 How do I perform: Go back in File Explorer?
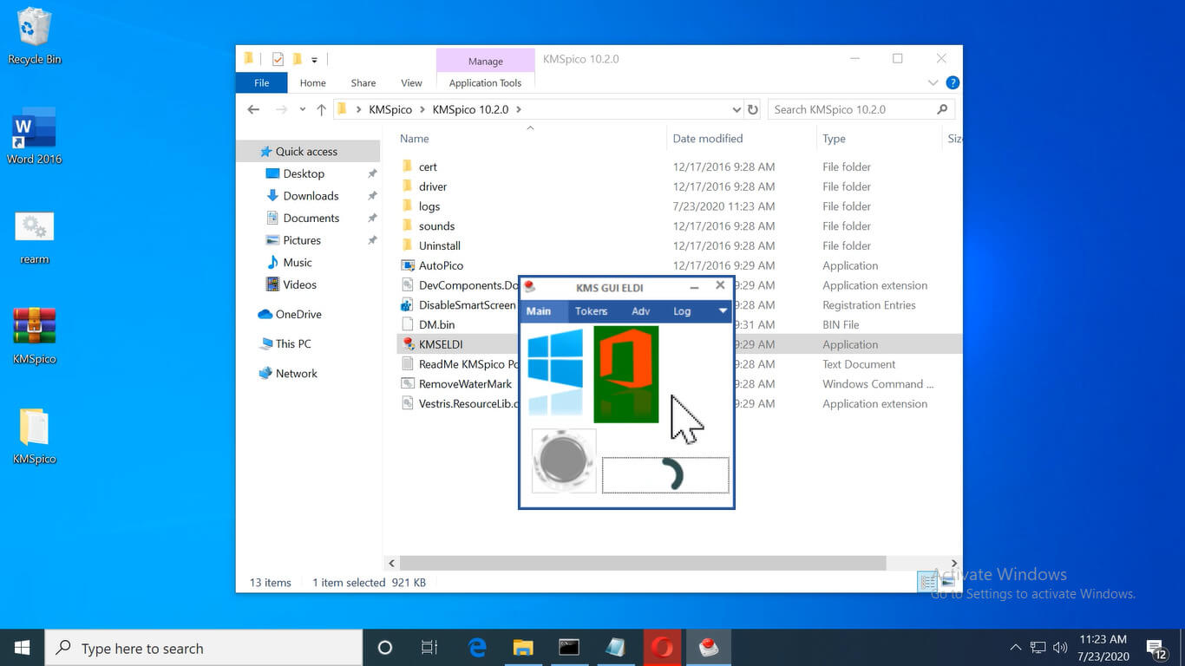click(x=253, y=109)
